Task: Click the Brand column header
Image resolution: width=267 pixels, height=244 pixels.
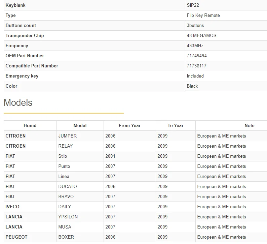Action: point(30,126)
